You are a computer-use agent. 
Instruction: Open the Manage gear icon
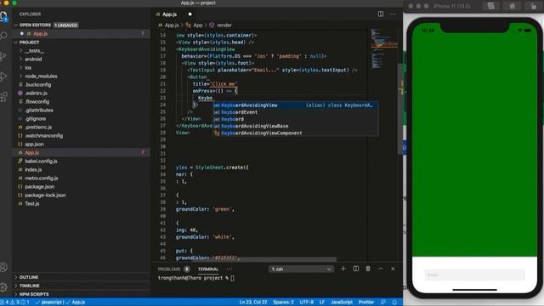3,286
